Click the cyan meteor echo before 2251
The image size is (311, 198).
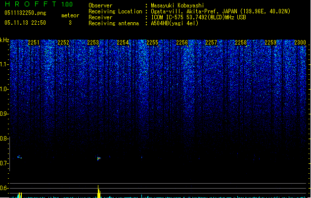(19, 157)
